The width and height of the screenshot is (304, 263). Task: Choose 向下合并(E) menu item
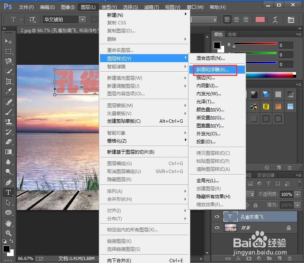tap(144, 260)
